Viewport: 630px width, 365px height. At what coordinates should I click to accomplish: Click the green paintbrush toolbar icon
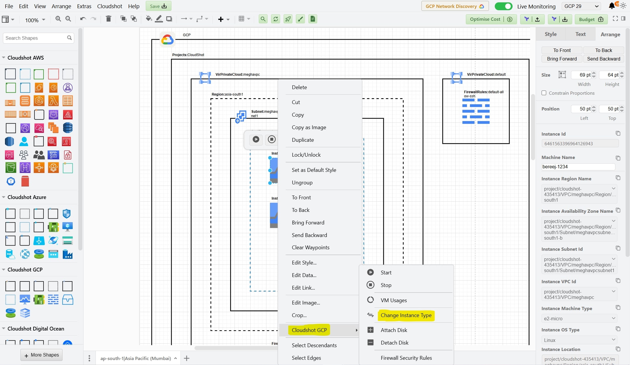click(x=300, y=19)
